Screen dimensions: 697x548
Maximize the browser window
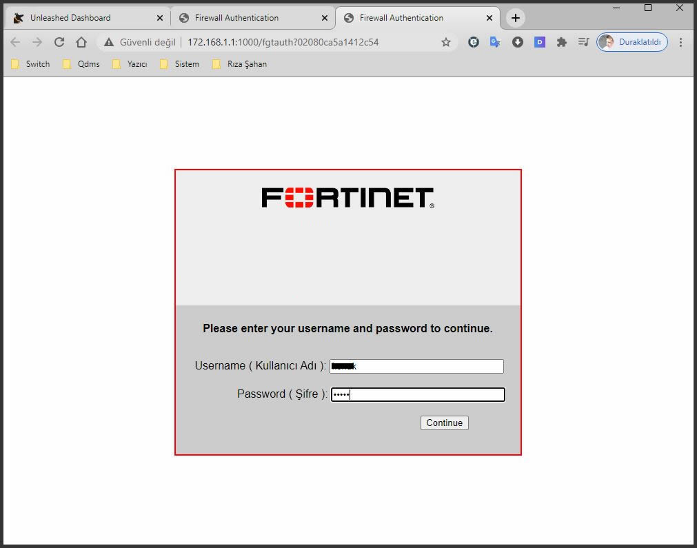[x=648, y=8]
